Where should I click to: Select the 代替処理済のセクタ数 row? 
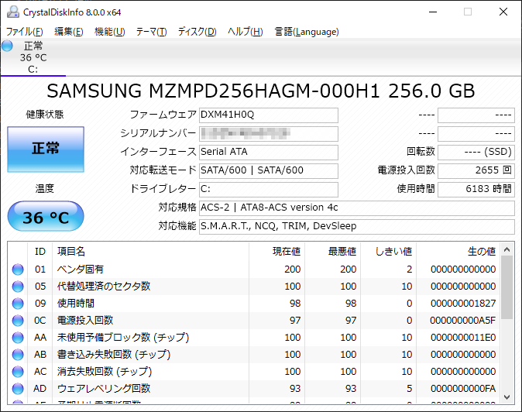[x=254, y=287]
